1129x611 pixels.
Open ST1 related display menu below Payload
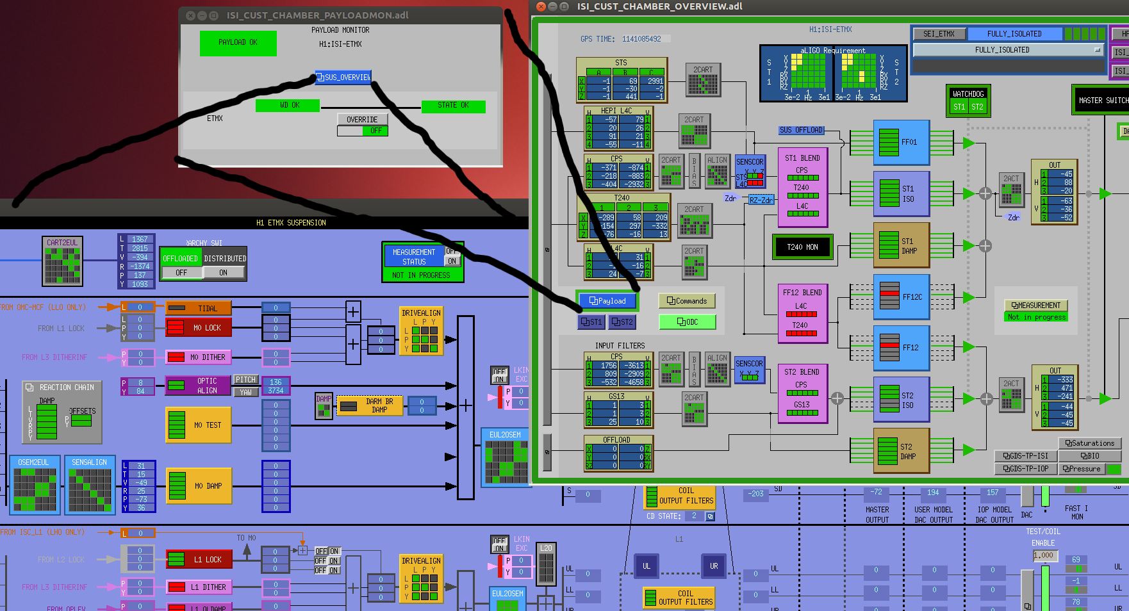pyautogui.click(x=591, y=322)
